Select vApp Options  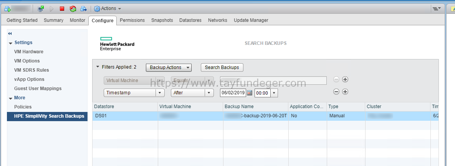point(29,79)
